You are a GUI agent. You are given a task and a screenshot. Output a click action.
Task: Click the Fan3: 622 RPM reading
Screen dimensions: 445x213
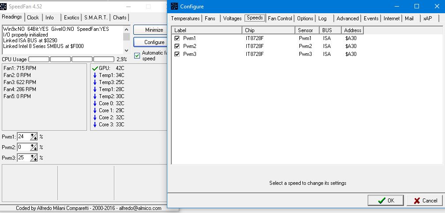point(20,82)
